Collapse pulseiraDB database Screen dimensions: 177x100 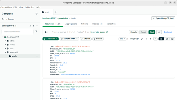coord(5,52)
